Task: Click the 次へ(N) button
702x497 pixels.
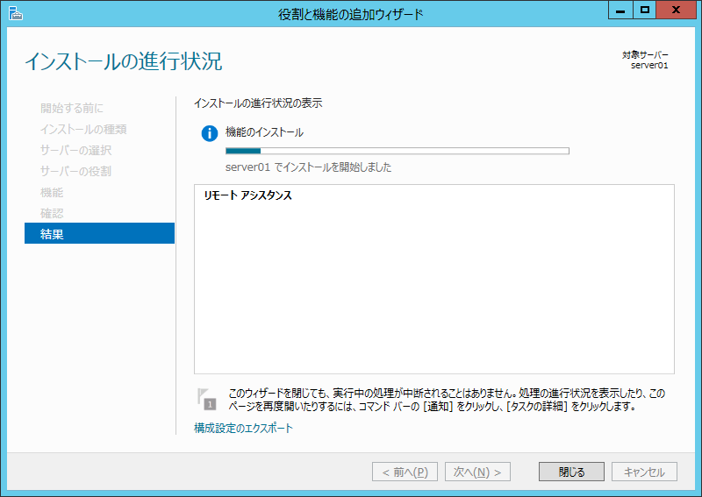Action: pos(477,472)
